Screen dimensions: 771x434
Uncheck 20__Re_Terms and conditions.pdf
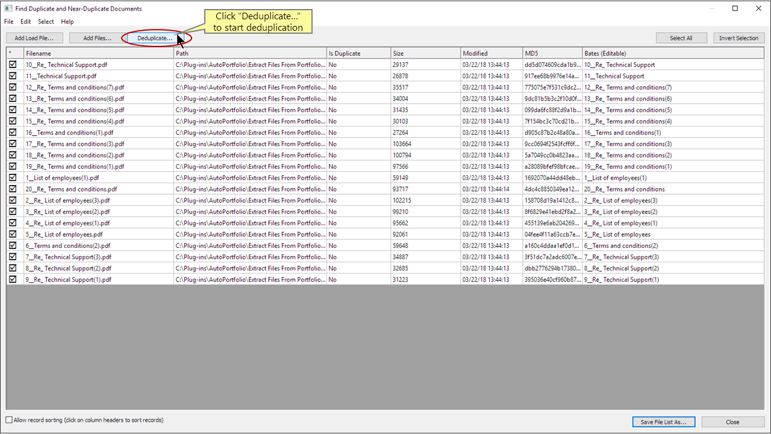(12, 189)
